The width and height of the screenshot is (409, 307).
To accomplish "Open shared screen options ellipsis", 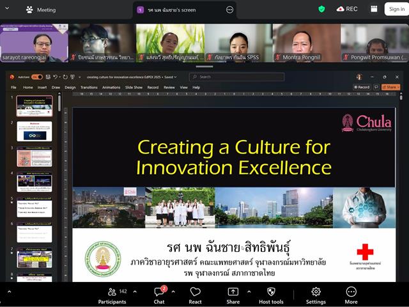I will tap(229, 10).
